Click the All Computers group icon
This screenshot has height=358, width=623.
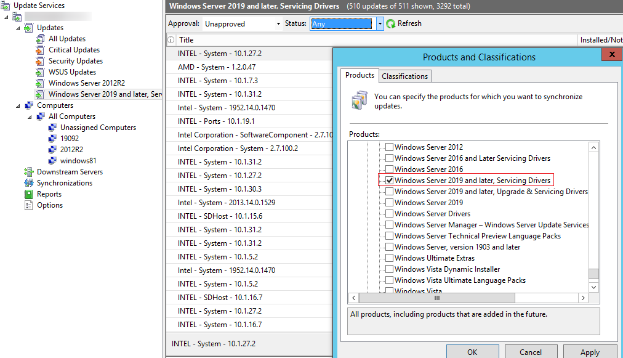click(40, 116)
